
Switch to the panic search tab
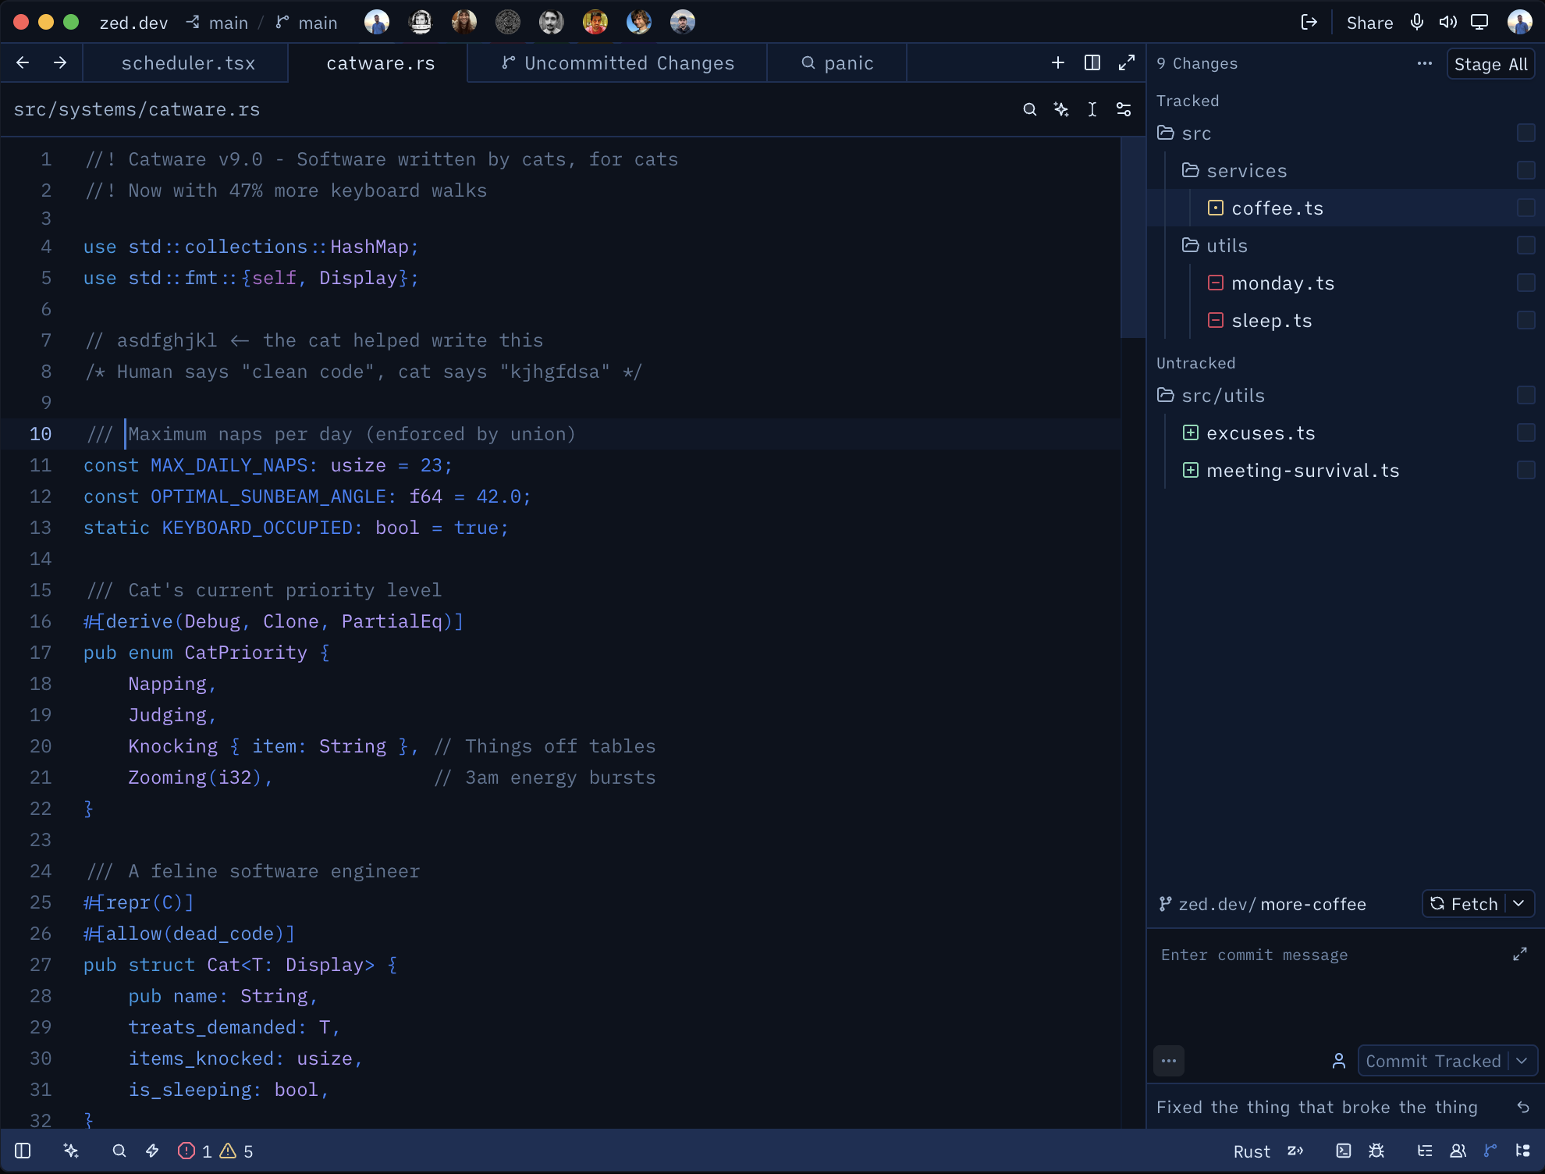(837, 63)
